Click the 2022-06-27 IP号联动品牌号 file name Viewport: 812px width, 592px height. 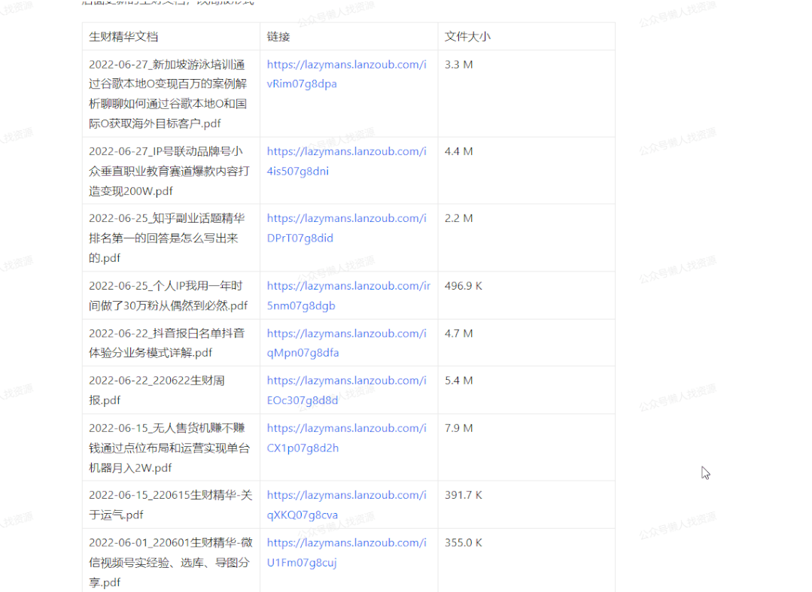[169, 171]
